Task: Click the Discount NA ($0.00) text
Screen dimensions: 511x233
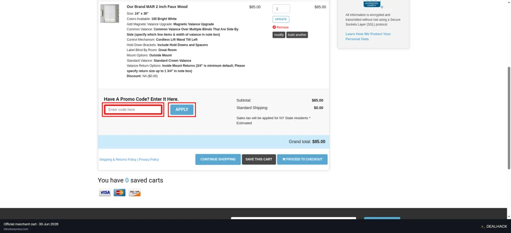Action: (142, 76)
